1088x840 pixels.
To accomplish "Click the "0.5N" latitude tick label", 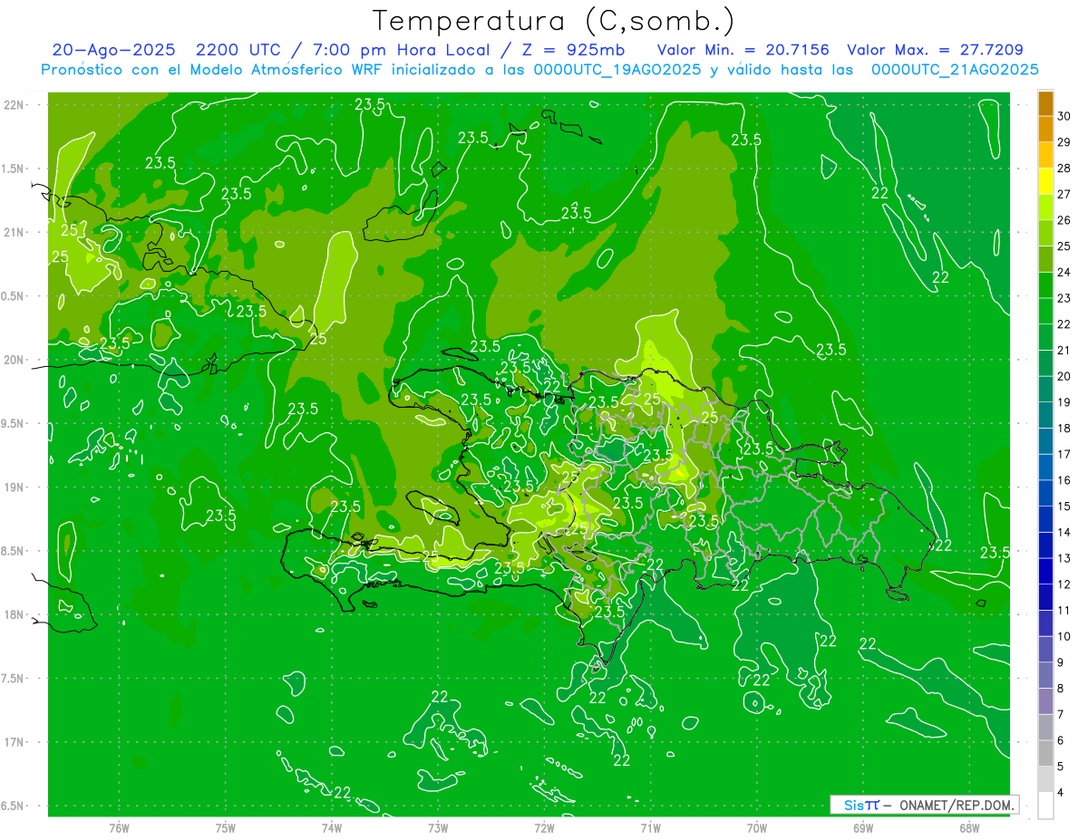I will coord(14,296).
